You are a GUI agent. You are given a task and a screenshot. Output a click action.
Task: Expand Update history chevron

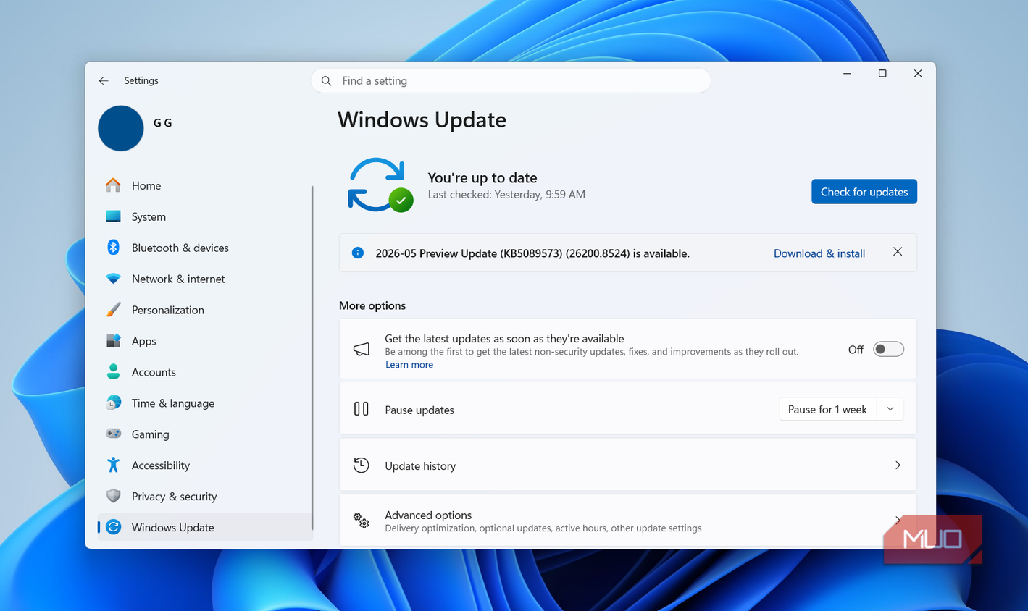click(x=898, y=465)
